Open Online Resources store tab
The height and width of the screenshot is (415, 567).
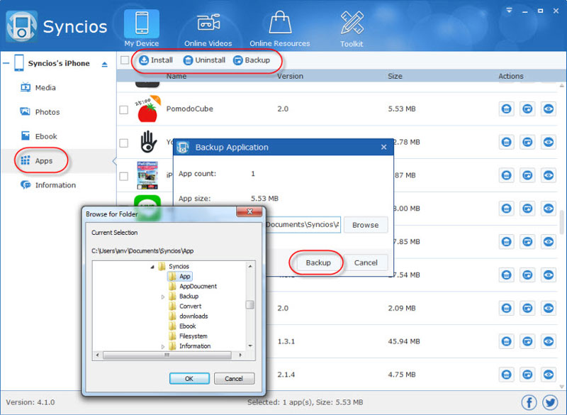[x=279, y=29]
